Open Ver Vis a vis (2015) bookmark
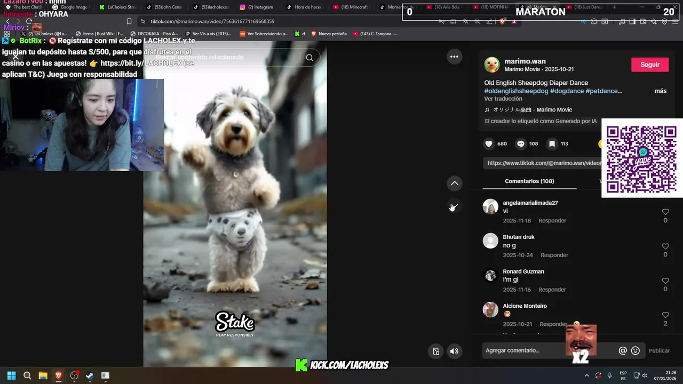683x384 pixels. [x=208, y=34]
